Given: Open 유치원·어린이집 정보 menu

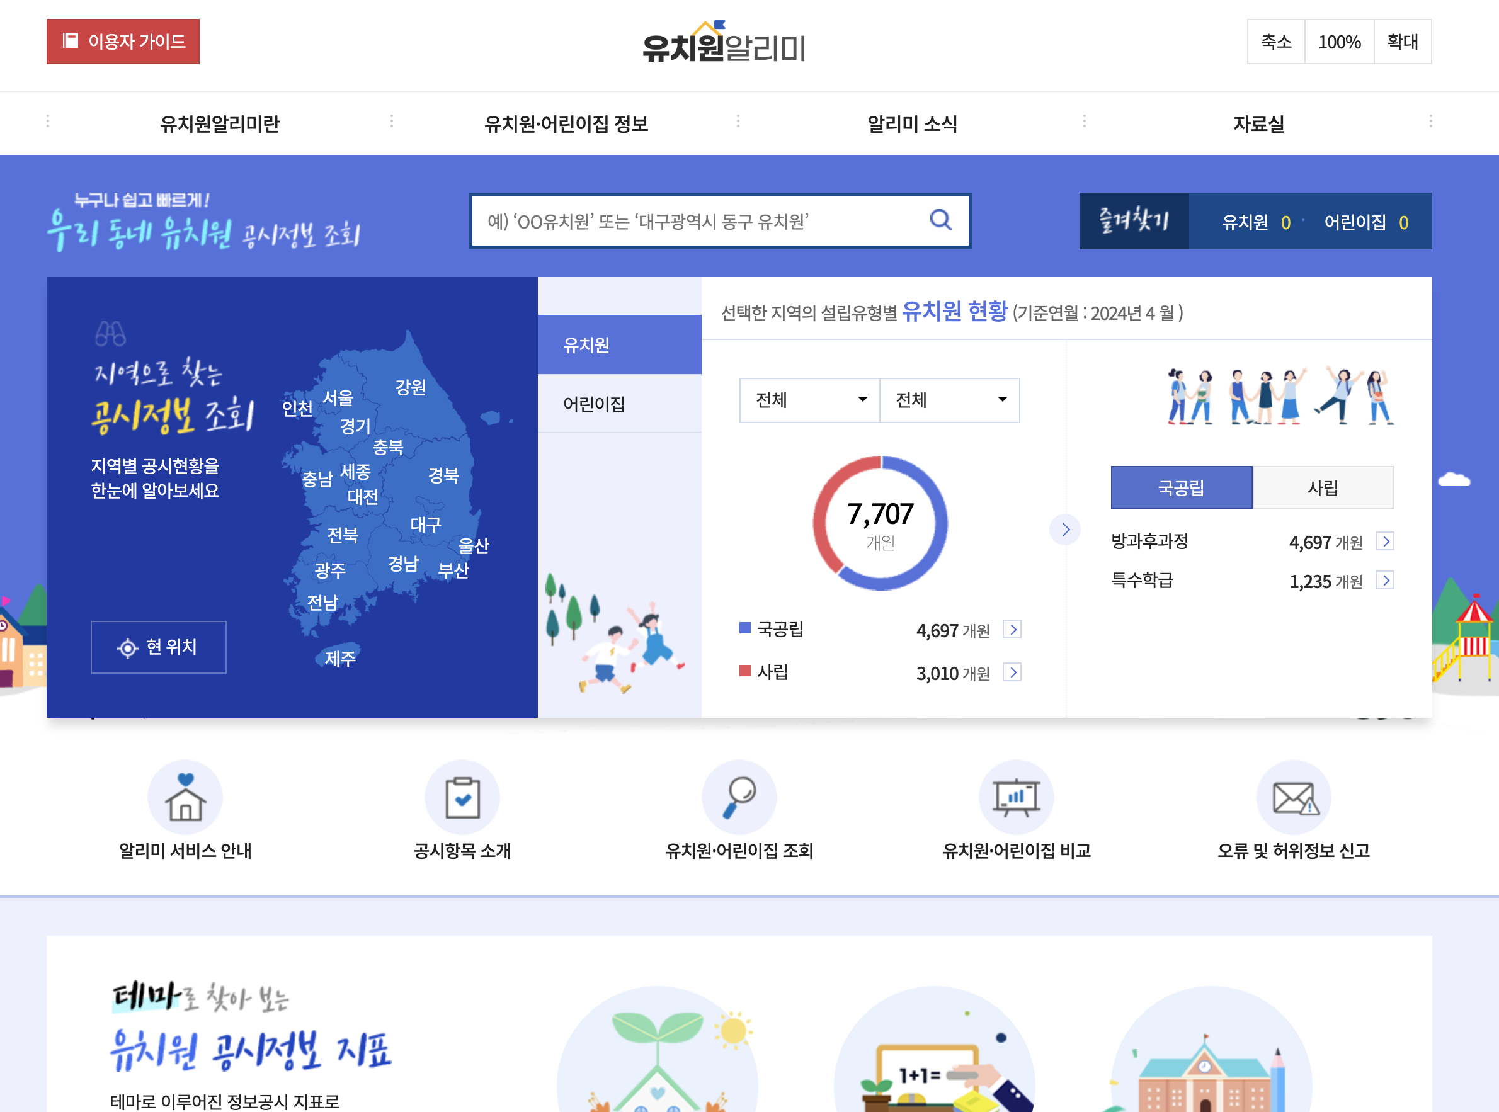Looking at the screenshot, I should click(566, 124).
